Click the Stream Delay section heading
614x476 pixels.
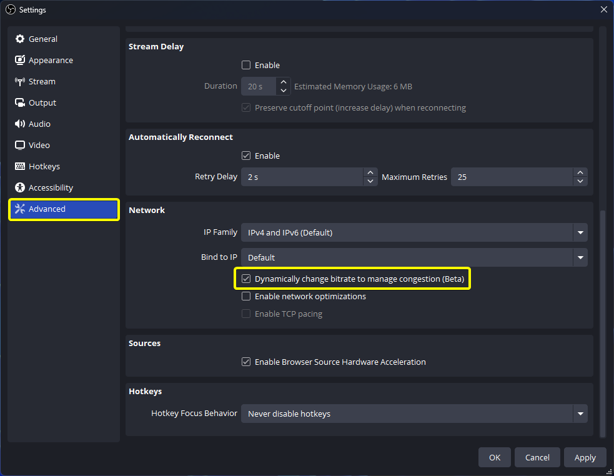156,46
